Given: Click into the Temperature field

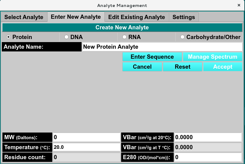Looking at the screenshot, I should 86,147.
